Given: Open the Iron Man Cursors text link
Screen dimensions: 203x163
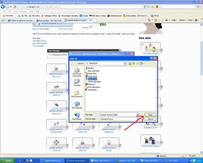Looking at the screenshot, I should 40,43.
